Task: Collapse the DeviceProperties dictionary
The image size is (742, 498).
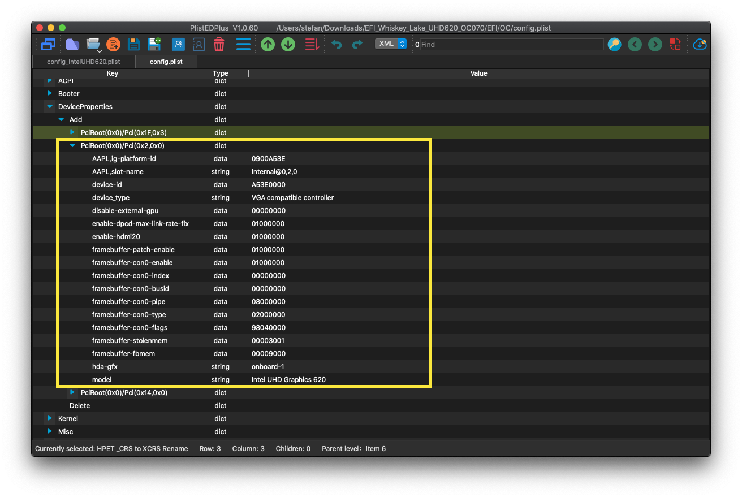Action: pos(50,106)
